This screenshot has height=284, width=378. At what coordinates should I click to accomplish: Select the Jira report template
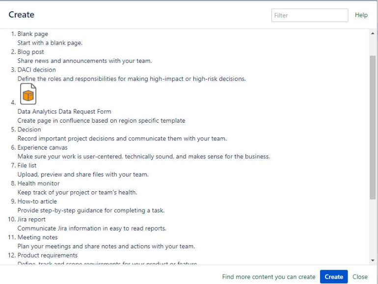coord(31,219)
